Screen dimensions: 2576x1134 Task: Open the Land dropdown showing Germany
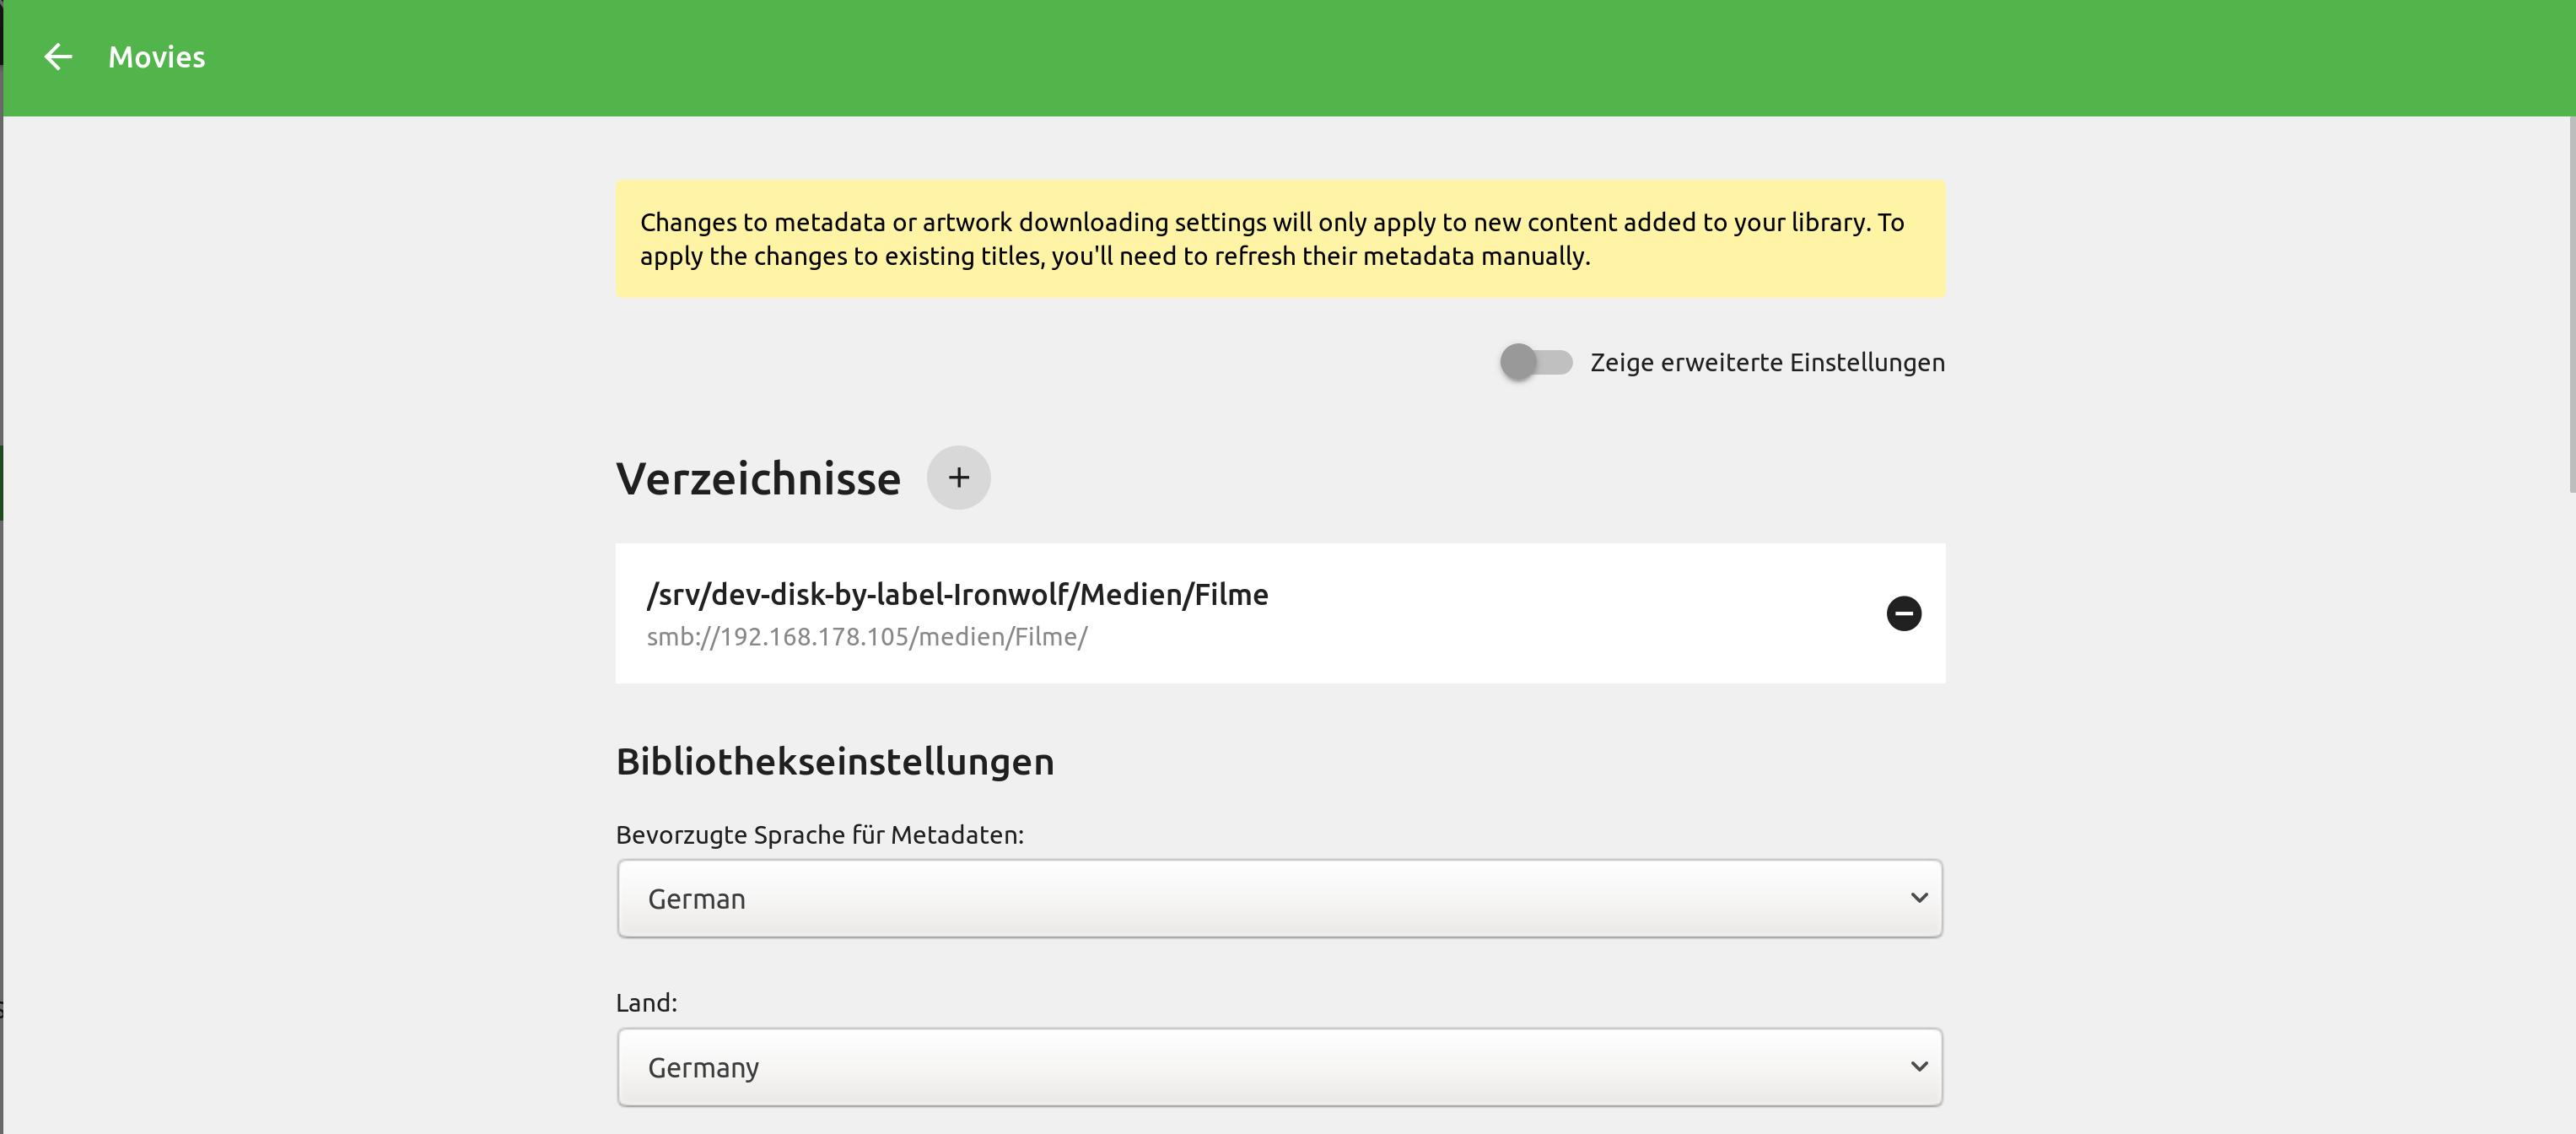1279,1067
